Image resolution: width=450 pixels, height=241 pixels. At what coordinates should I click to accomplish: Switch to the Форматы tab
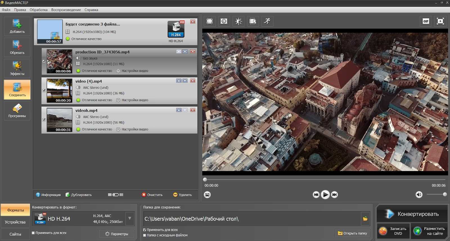[x=15, y=210]
